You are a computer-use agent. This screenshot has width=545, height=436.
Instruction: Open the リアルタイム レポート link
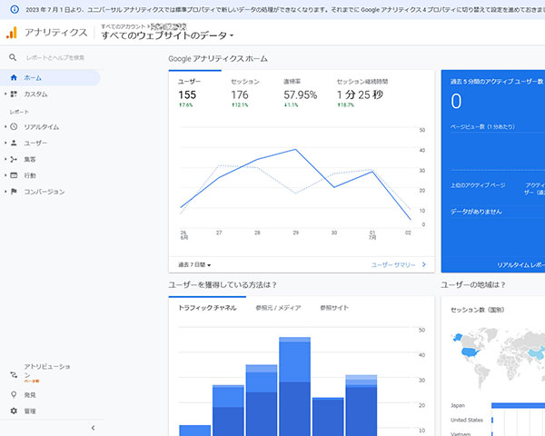520,265
